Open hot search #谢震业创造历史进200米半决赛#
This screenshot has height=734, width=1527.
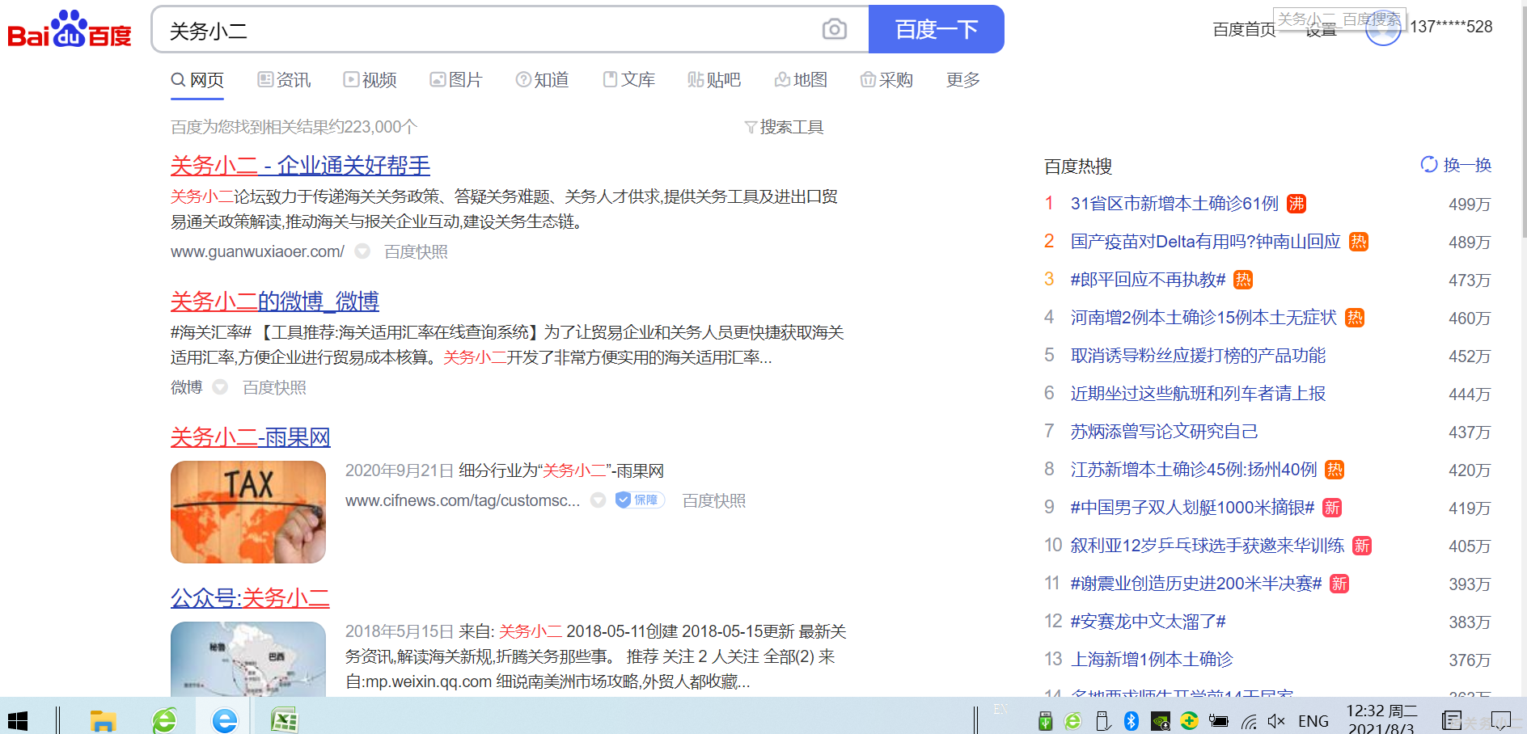[1196, 584]
